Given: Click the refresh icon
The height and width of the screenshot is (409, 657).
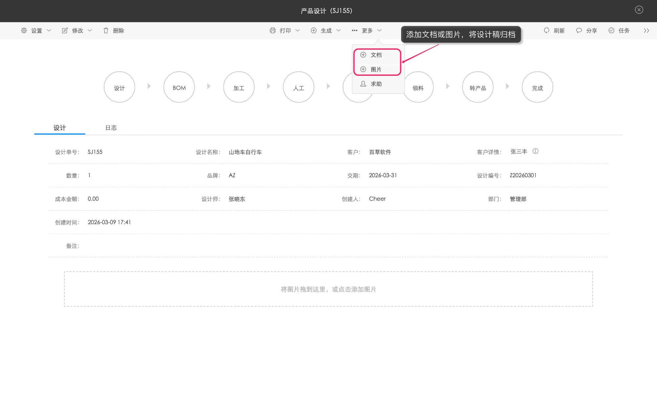Looking at the screenshot, I should pyautogui.click(x=547, y=31).
